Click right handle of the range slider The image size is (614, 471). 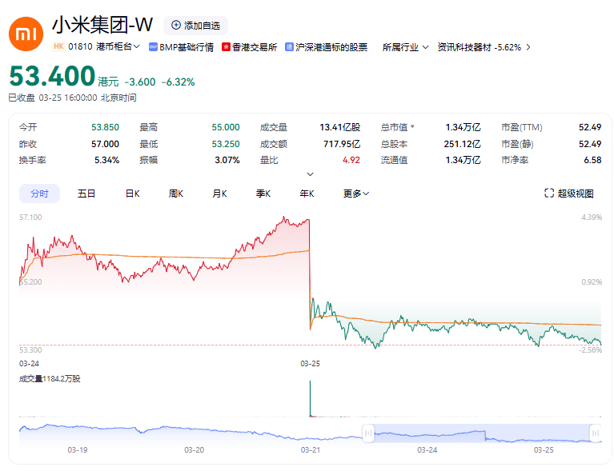pos(596,433)
